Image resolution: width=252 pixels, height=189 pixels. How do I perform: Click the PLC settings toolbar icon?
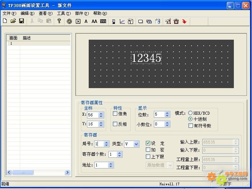168,21
